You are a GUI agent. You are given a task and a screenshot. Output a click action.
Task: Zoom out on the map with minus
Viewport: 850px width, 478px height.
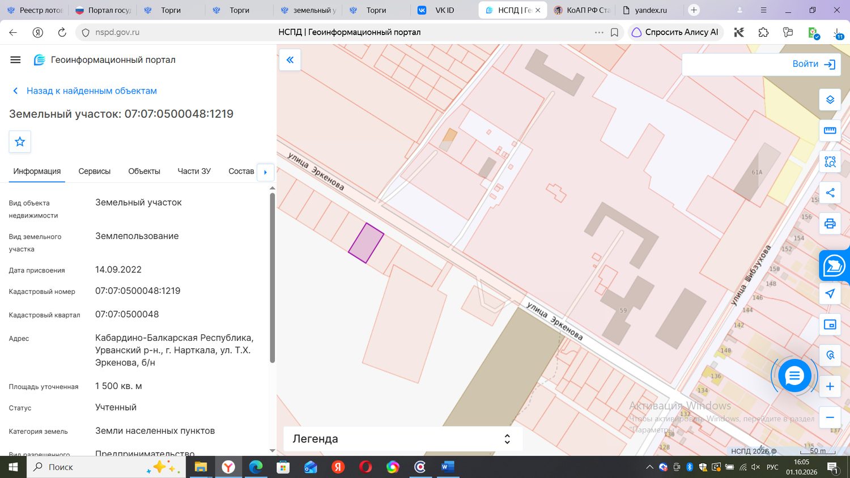tap(830, 417)
